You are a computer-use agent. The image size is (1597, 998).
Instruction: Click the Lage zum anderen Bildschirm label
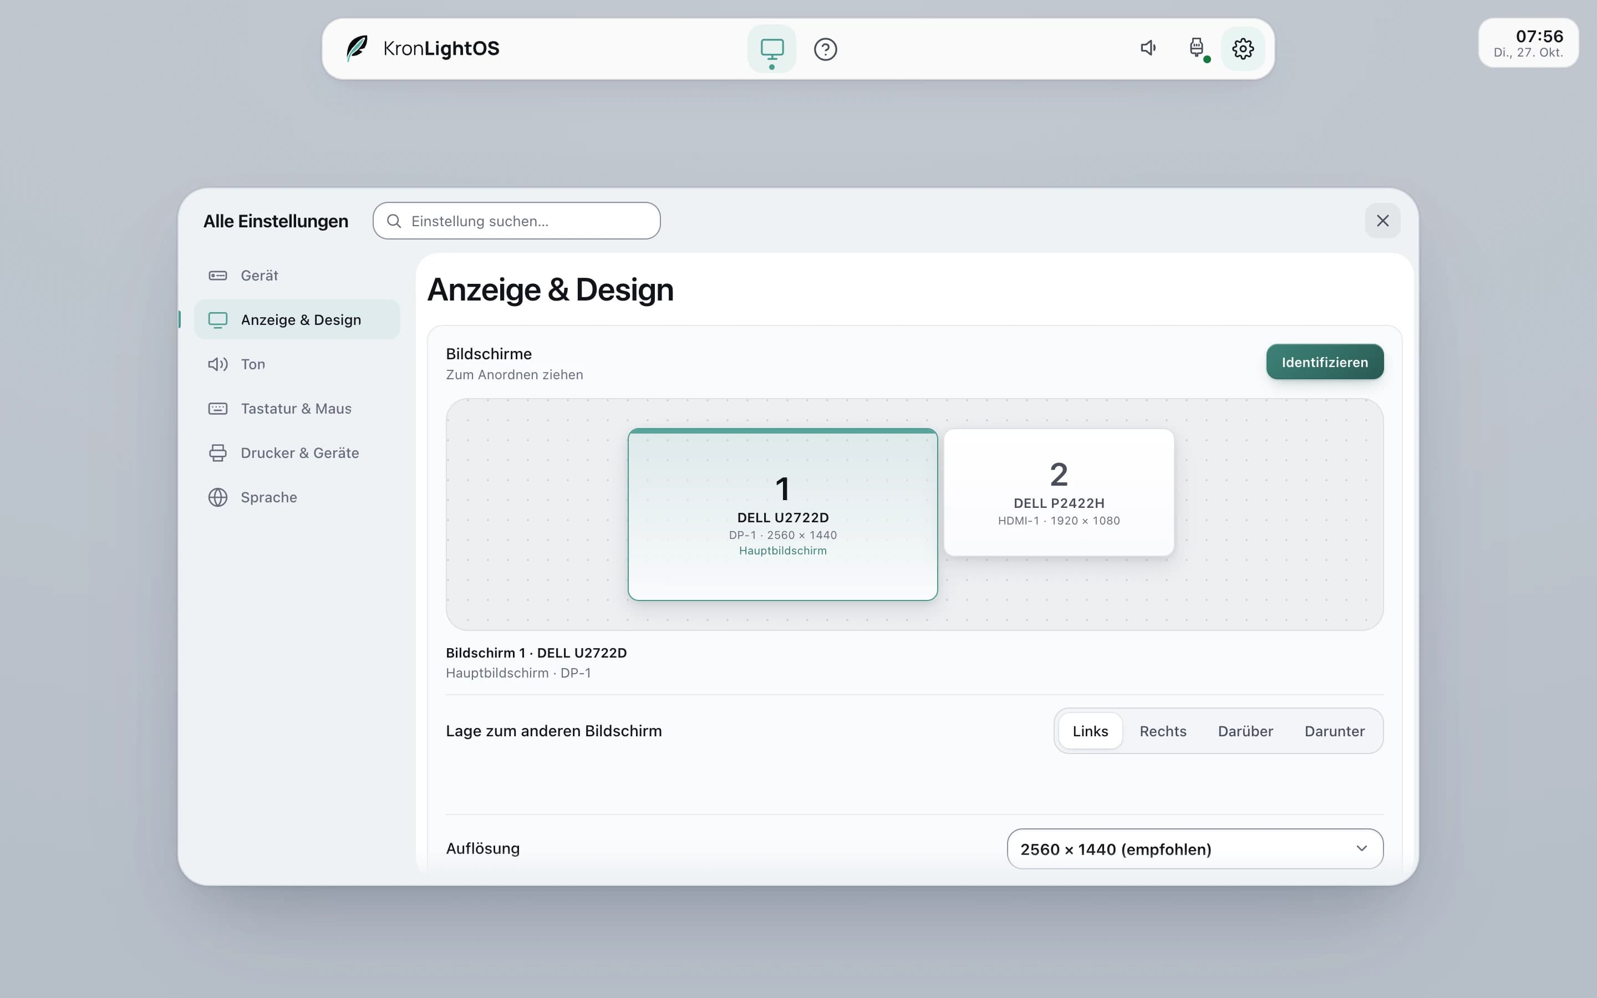point(553,731)
